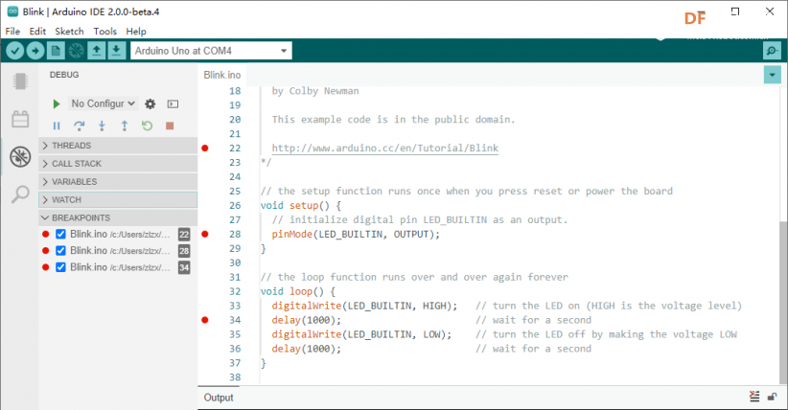Select Blink.ino breakpoint entry for line 22
This screenshot has width=788, height=410.
(118, 234)
